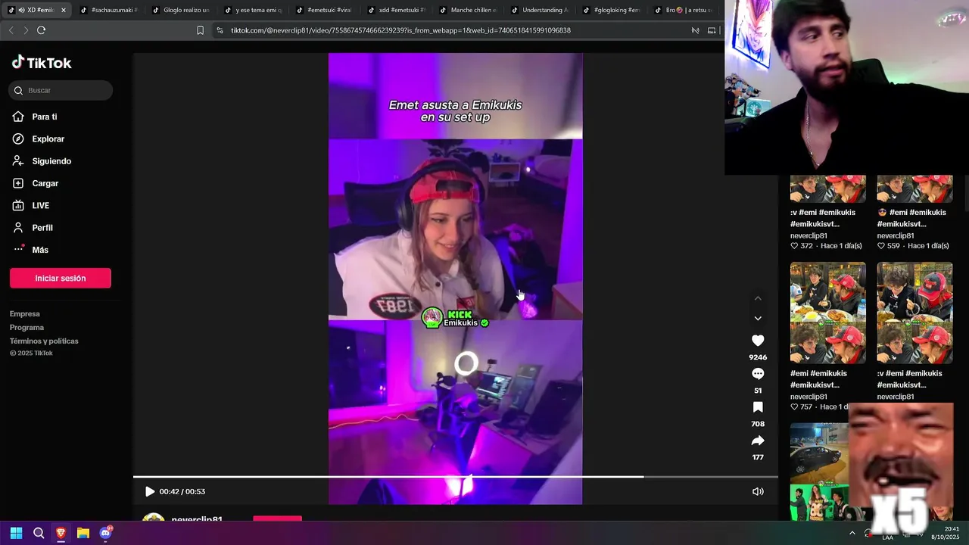Viewport: 969px width, 545px height.
Task: Open Windows Start menu
Action: tap(16, 533)
